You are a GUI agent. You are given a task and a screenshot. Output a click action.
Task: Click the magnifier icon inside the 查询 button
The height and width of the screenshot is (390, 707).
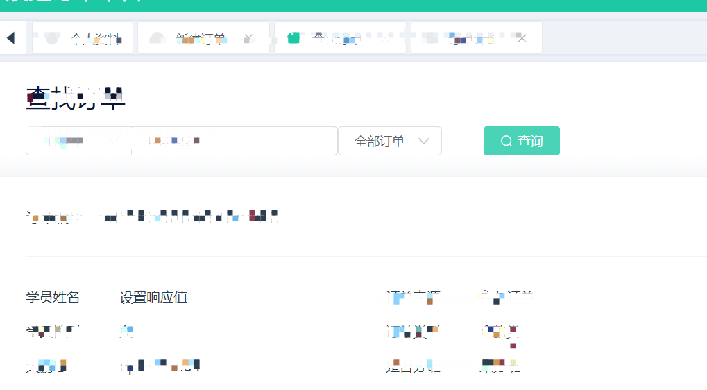point(506,142)
